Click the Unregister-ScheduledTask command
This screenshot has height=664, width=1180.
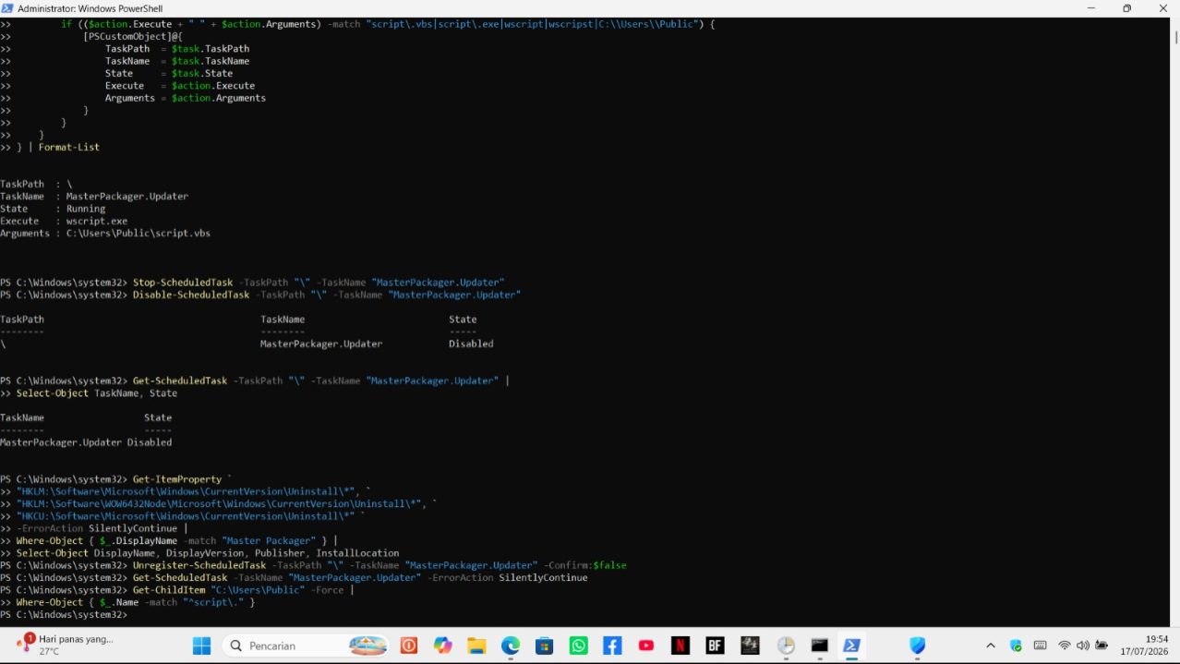pos(199,565)
